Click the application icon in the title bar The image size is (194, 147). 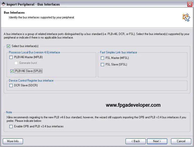[3, 4]
